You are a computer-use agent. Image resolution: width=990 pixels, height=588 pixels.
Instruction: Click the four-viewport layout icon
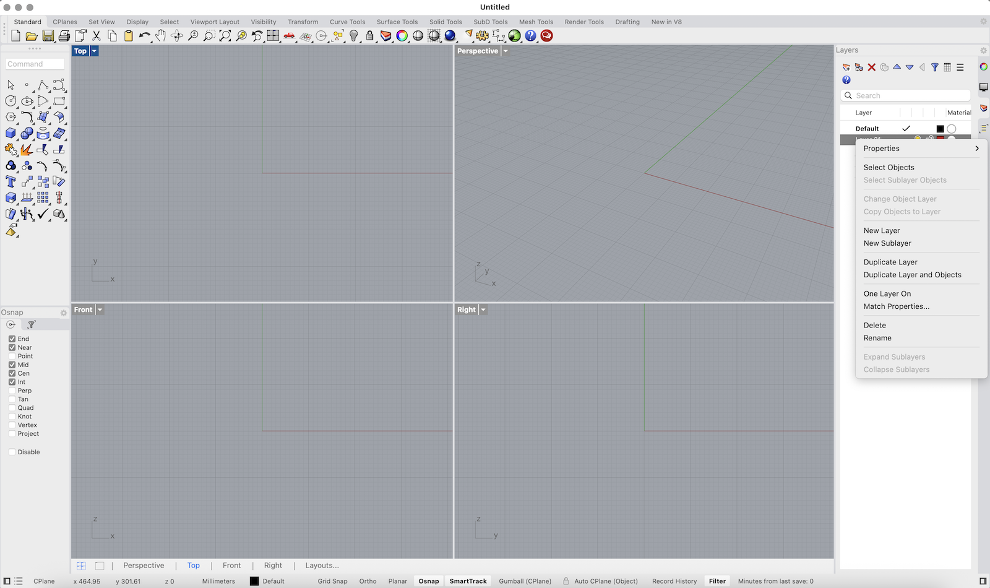(x=273, y=36)
